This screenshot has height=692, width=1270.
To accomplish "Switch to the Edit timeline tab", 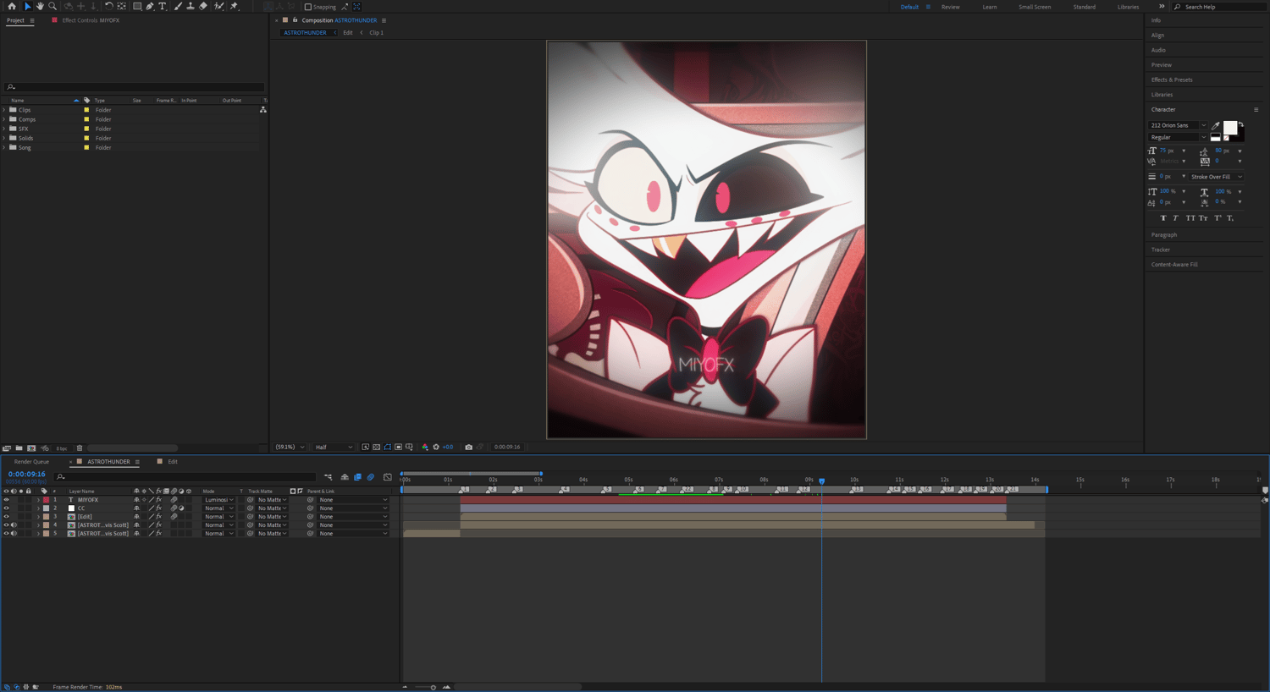I will pos(173,462).
